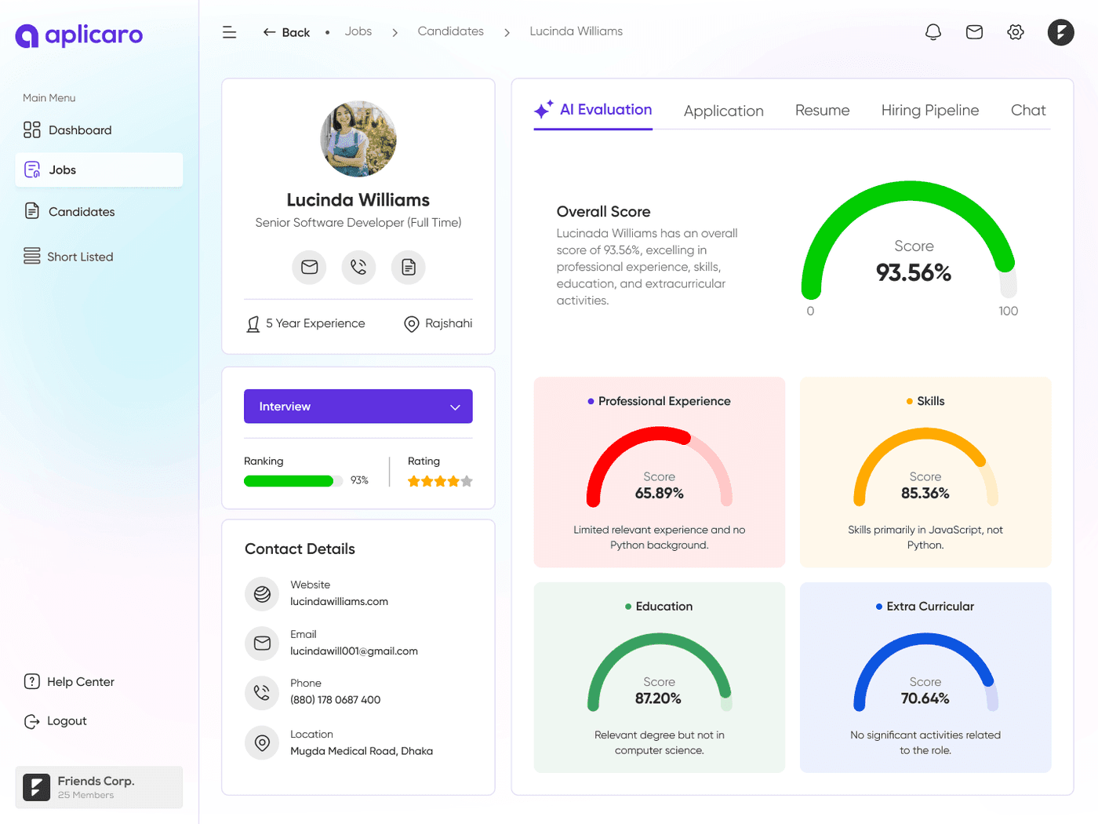
Task: Click the Dashboard grid icon
Action: (x=32, y=130)
